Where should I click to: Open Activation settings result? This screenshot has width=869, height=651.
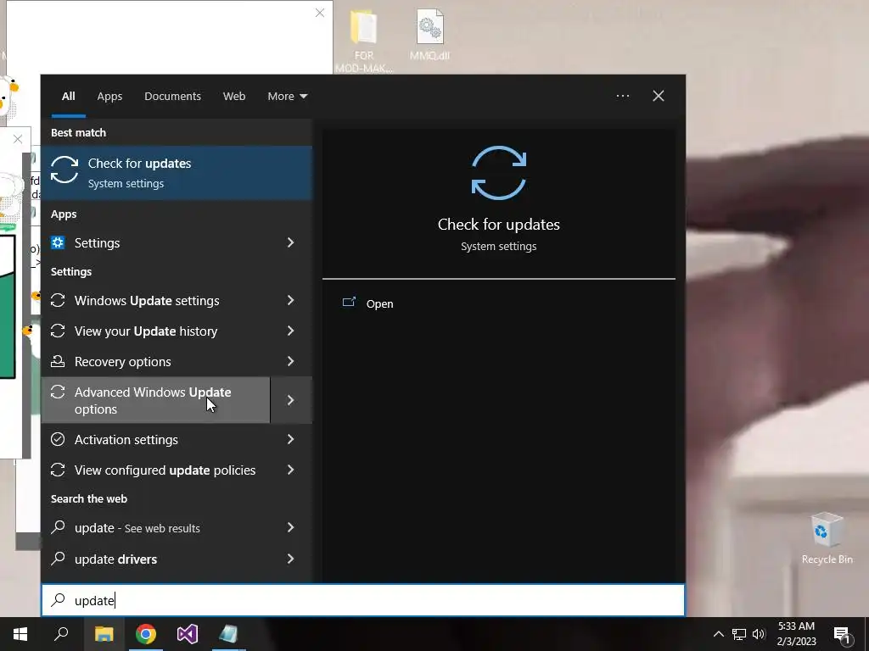[x=156, y=440]
